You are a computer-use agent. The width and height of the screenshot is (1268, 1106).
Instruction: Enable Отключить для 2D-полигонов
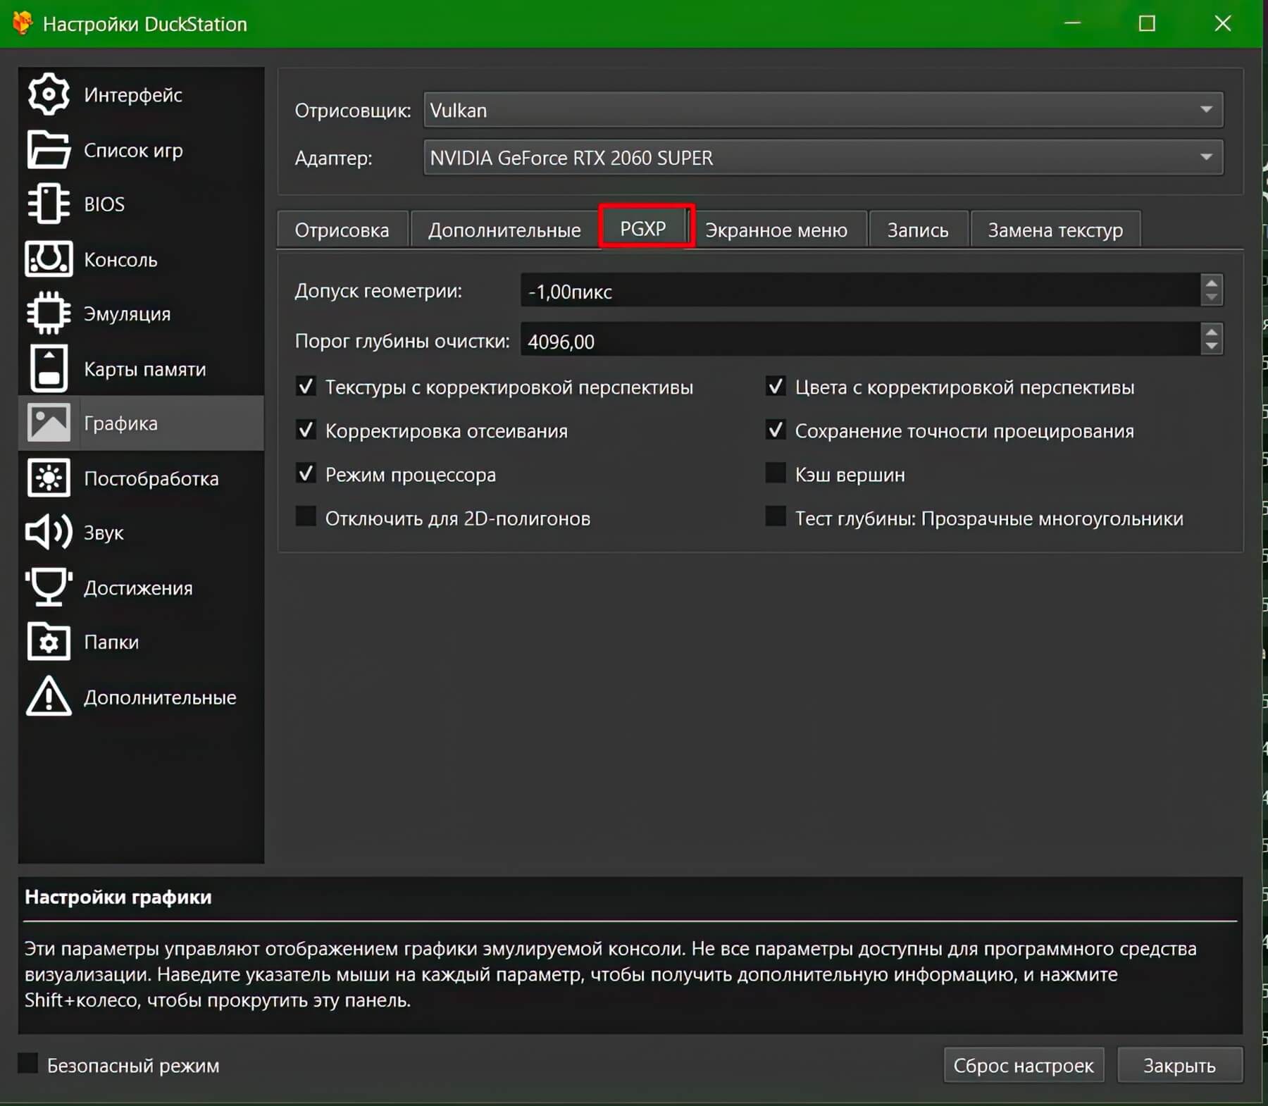(x=306, y=517)
